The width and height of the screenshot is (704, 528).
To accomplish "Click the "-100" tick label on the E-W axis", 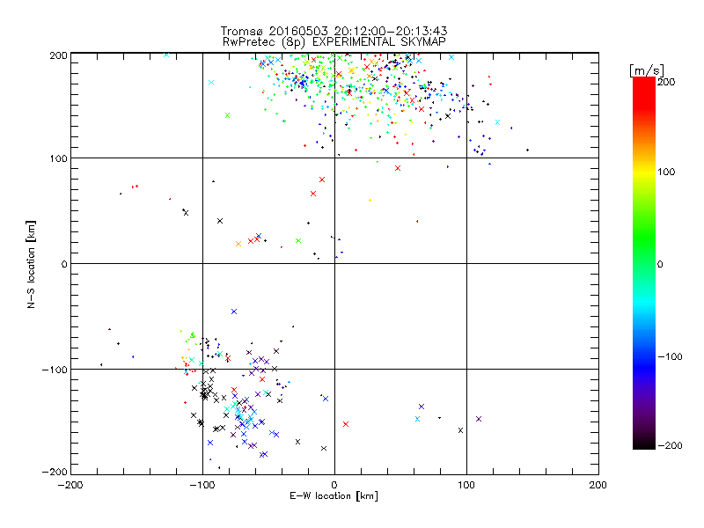I will point(202,485).
